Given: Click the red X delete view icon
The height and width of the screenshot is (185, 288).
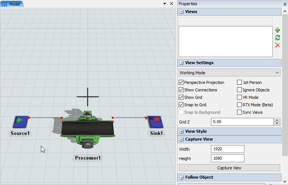Looking at the screenshot, I should coord(277,45).
